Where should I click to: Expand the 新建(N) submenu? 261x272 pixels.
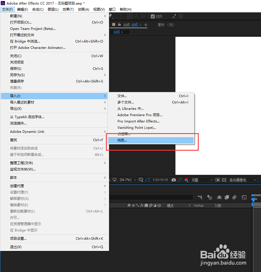pos(54,16)
